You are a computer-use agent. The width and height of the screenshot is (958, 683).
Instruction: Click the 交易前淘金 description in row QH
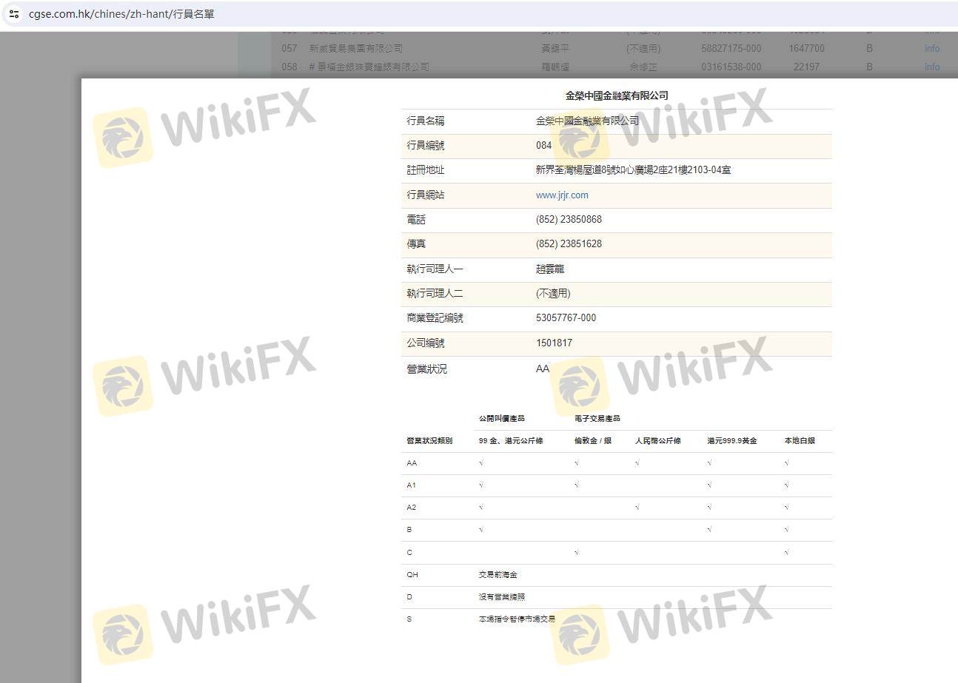point(498,575)
